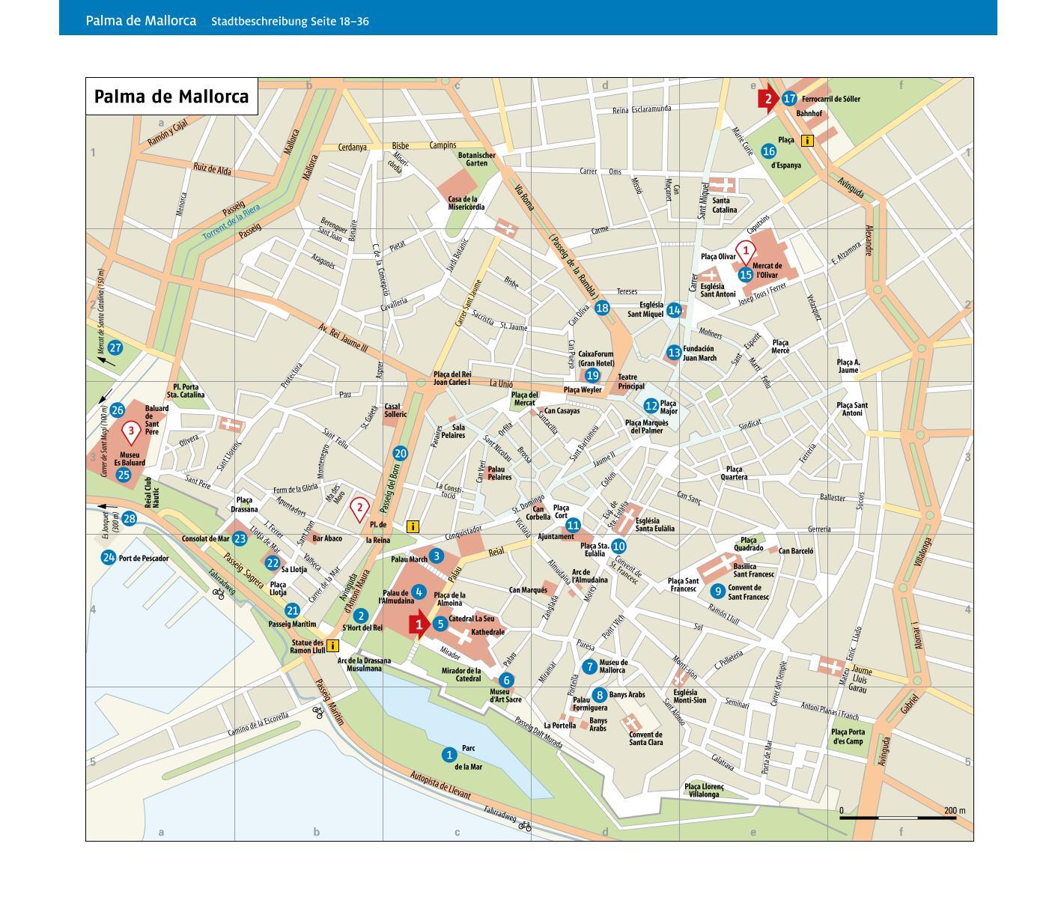
Task: Select white pin 3 at Baluard de Sant Pere
Action: click(131, 431)
